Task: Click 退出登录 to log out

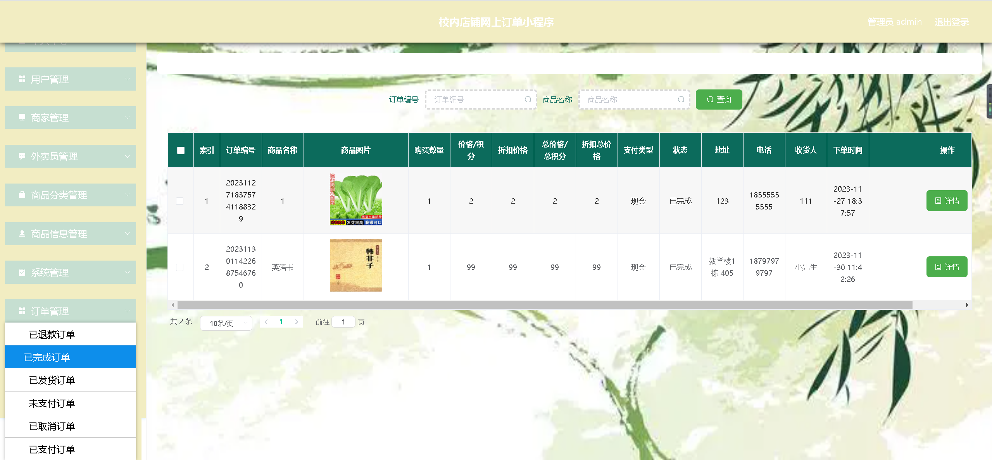Action: click(x=951, y=22)
